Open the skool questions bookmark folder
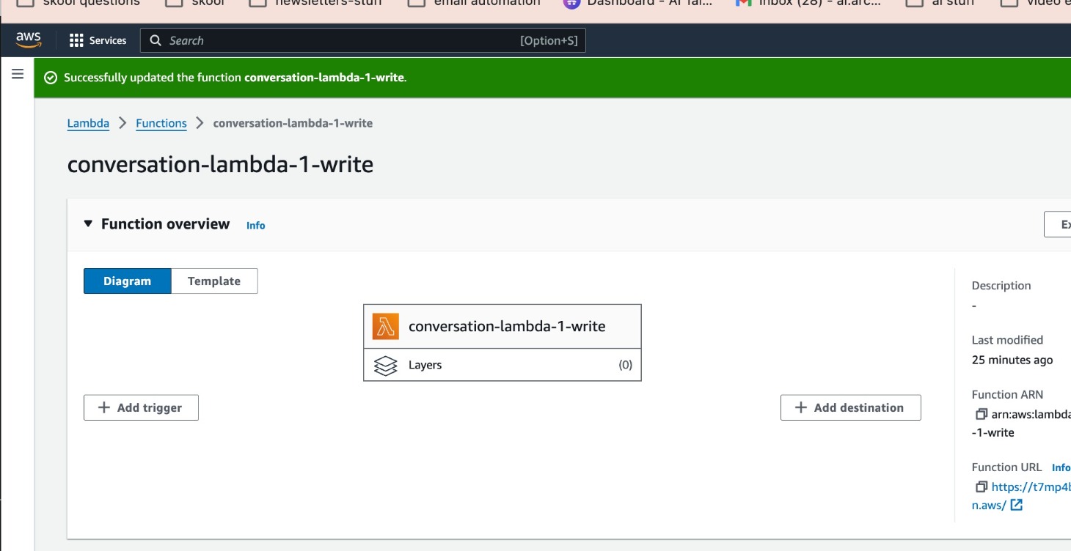This screenshot has width=1071, height=551. tap(78, 3)
